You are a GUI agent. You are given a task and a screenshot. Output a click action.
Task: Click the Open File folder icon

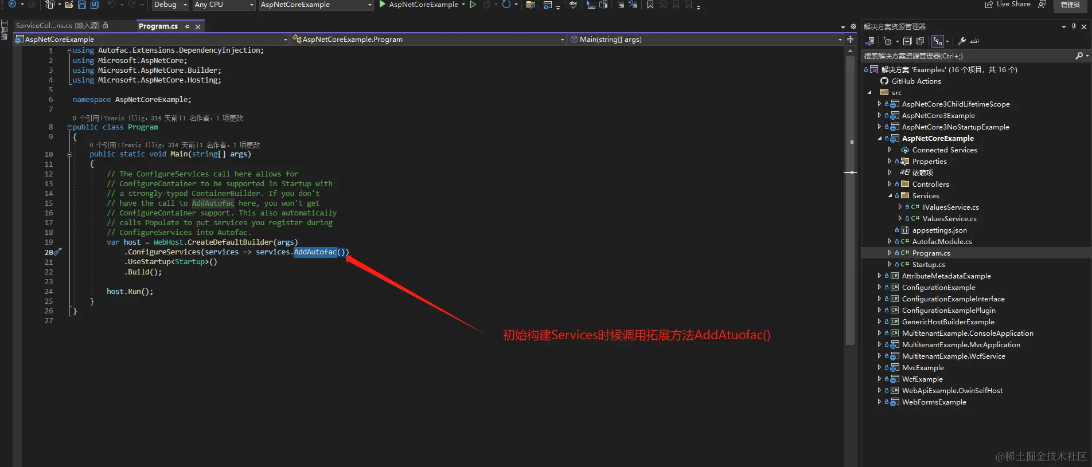point(69,5)
